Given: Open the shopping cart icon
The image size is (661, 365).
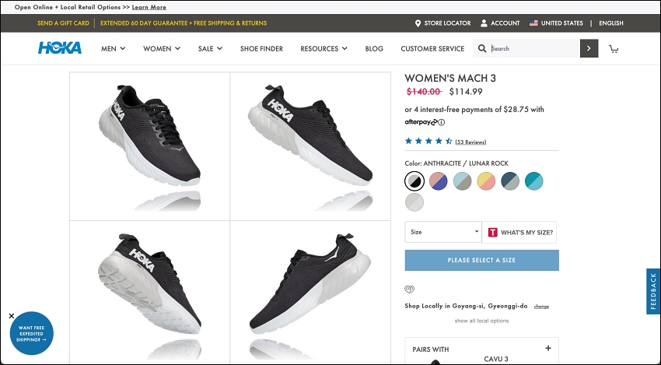Looking at the screenshot, I should click(x=614, y=49).
